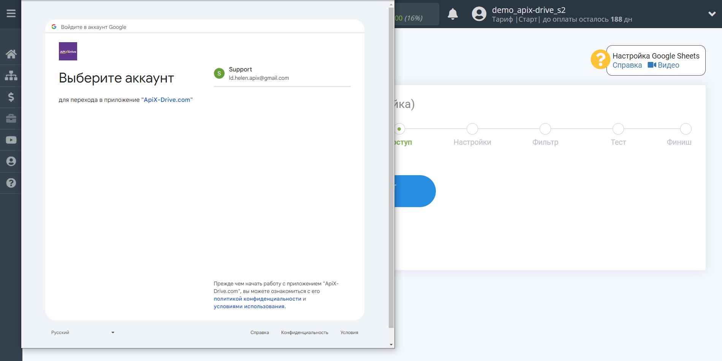
Task: Click the Выберите аккаунт heading
Action: pyautogui.click(x=116, y=78)
